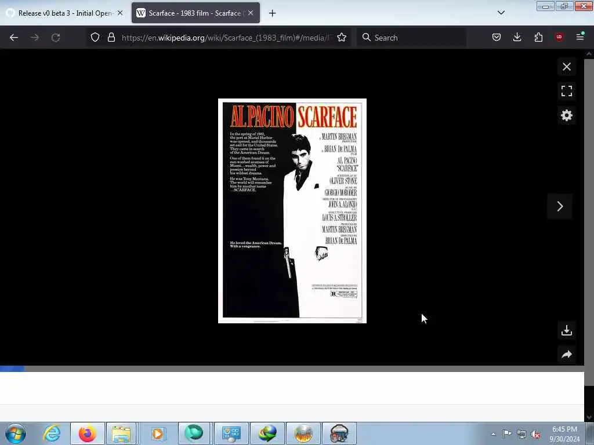
Task: Open uBlock Origin extension popup
Action: tap(559, 38)
